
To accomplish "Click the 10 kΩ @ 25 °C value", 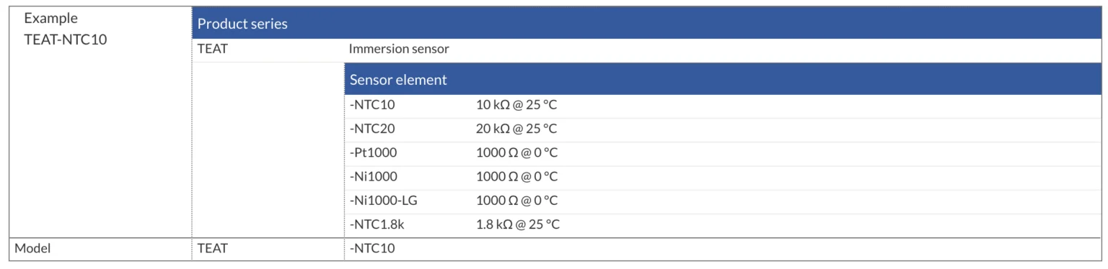I will (x=516, y=105).
